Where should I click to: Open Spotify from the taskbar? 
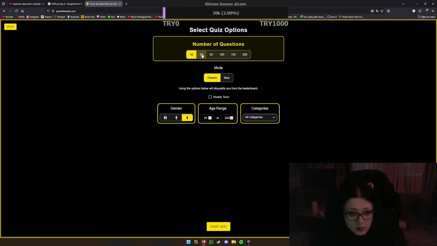coord(241,242)
